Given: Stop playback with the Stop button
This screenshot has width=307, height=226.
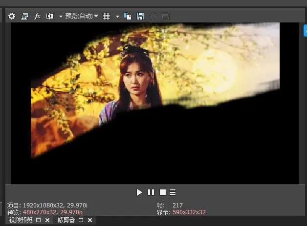Looking at the screenshot, I should click(163, 192).
